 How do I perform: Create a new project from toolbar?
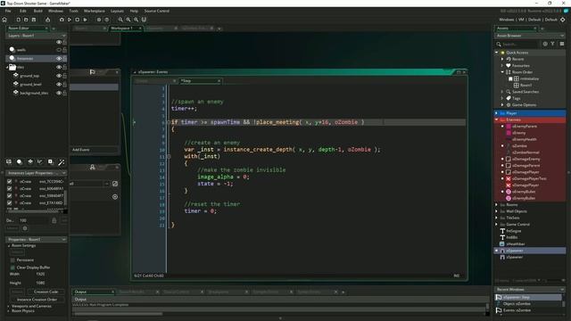pos(18,20)
